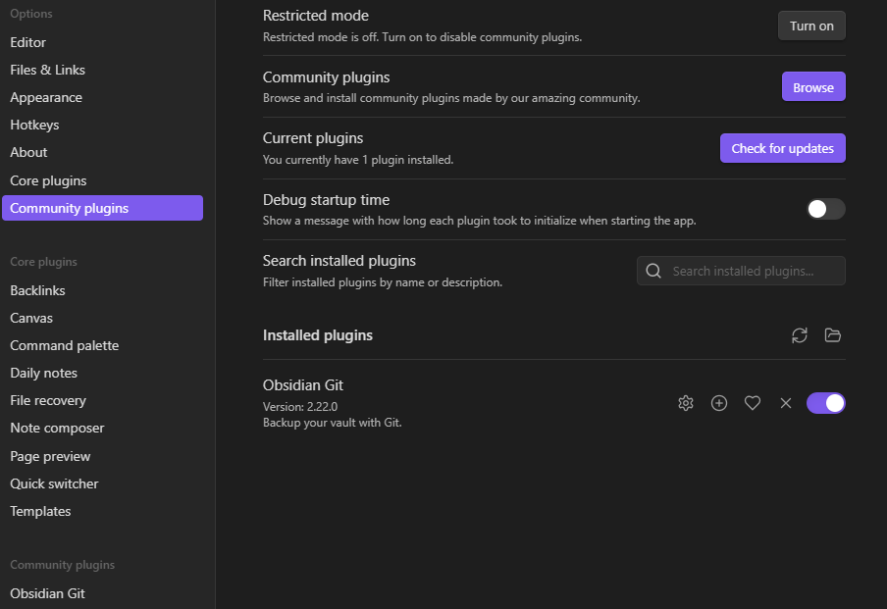Screen dimensions: 887x609
Task: Open Obsidian Git options gear icon
Action: pos(686,403)
